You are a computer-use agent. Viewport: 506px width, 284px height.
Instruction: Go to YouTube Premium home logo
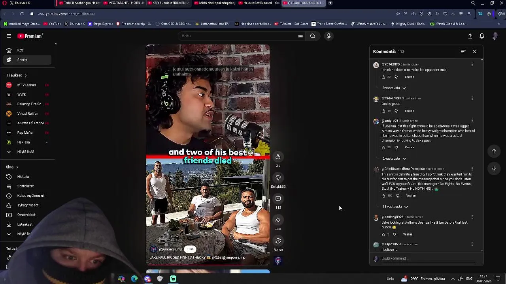coord(30,36)
